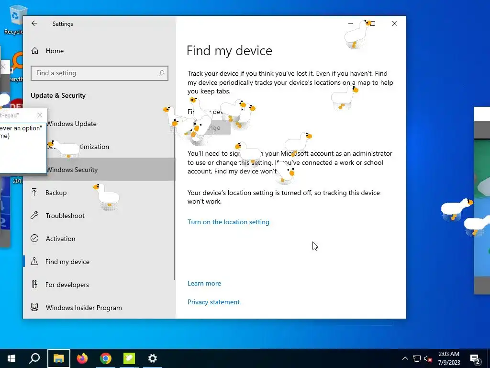Launch Firefox from taskbar
Viewport: 490px width, 368px height.
click(82, 358)
